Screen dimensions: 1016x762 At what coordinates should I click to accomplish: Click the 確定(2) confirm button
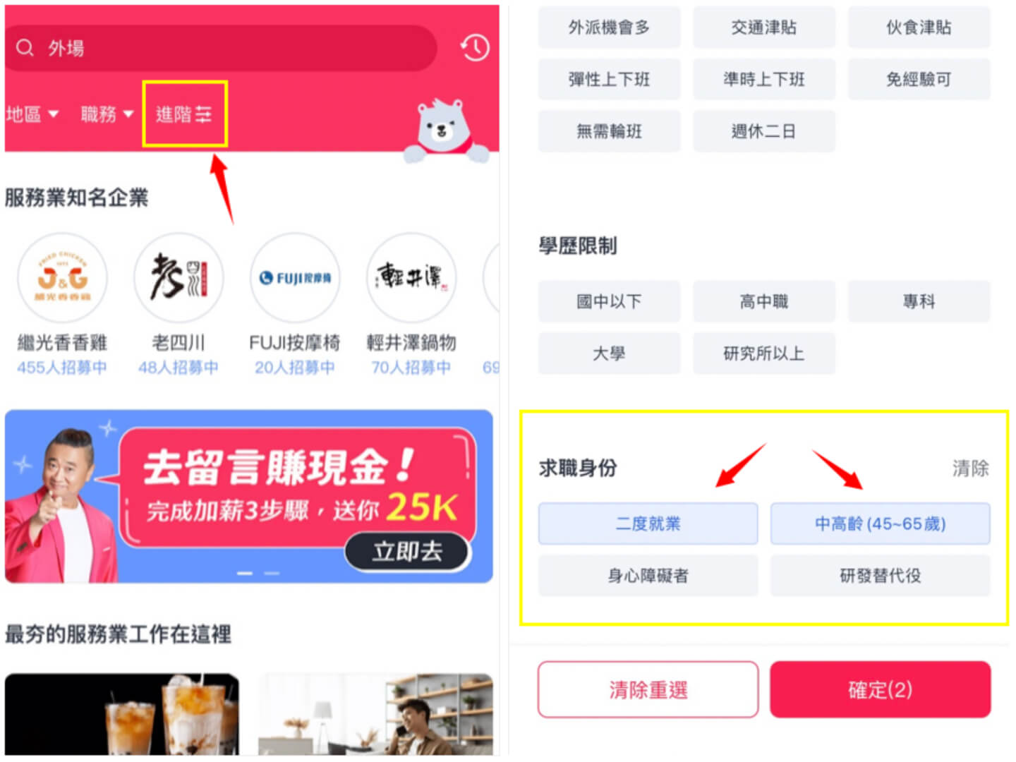(x=880, y=689)
